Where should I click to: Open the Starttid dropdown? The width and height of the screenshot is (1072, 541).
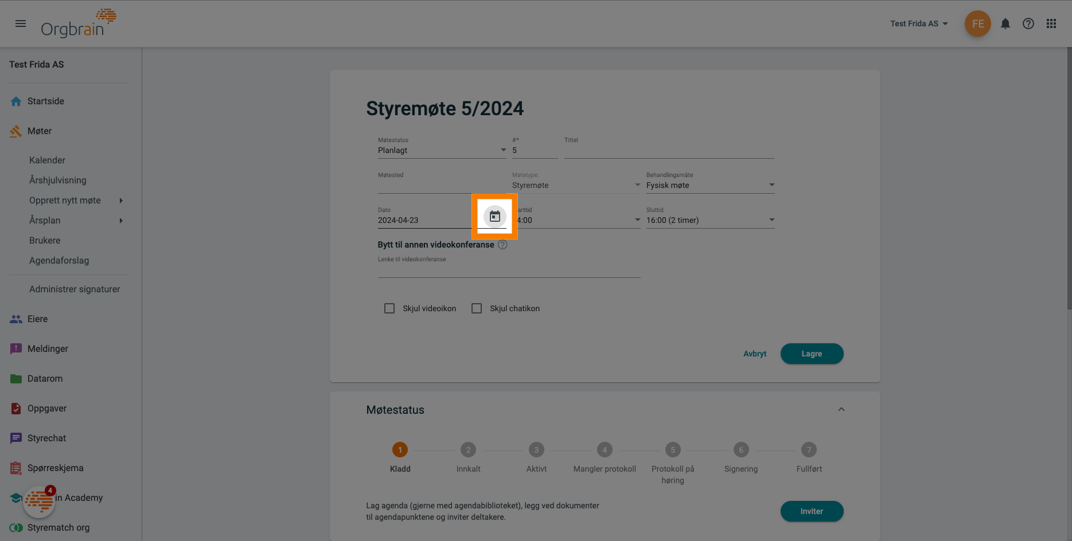(x=576, y=221)
